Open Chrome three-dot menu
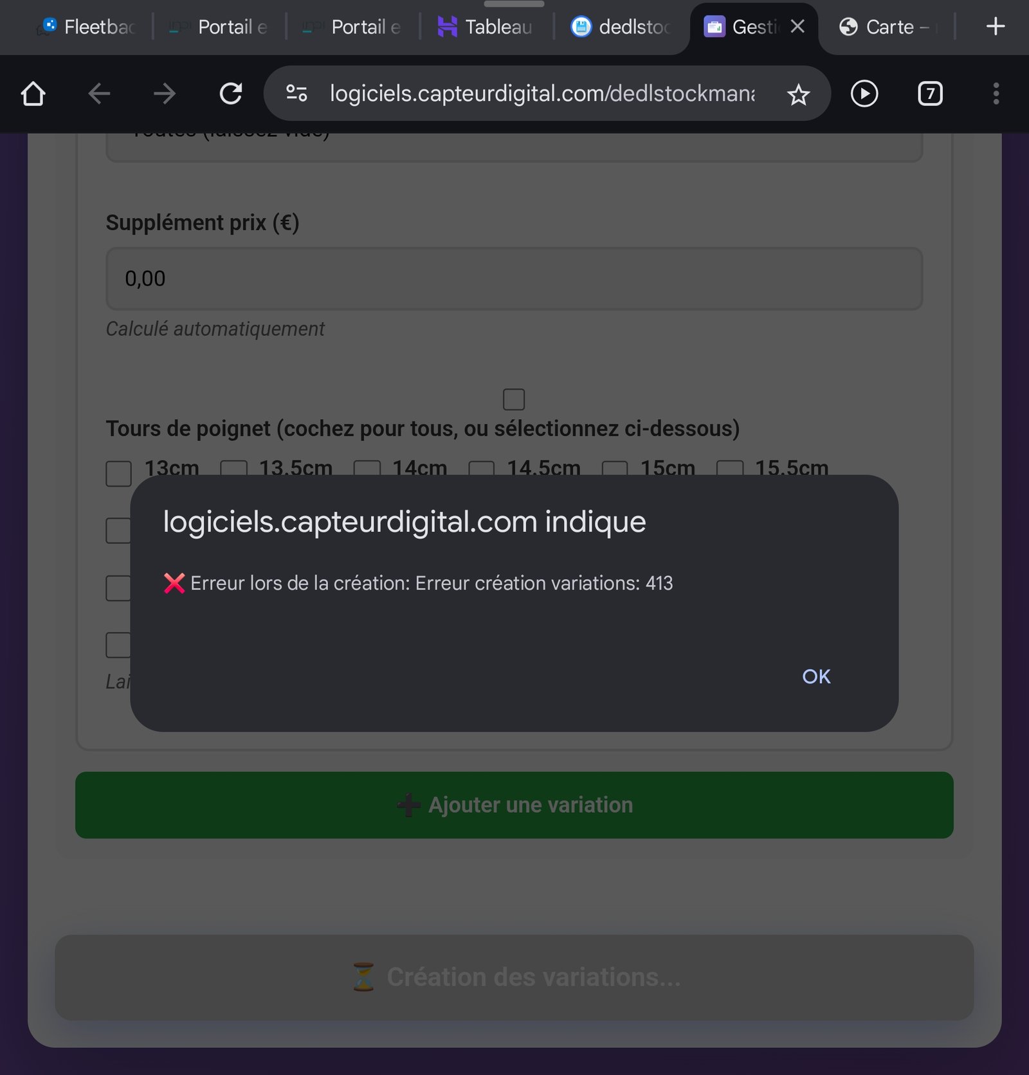This screenshot has height=1075, width=1029. [x=996, y=94]
